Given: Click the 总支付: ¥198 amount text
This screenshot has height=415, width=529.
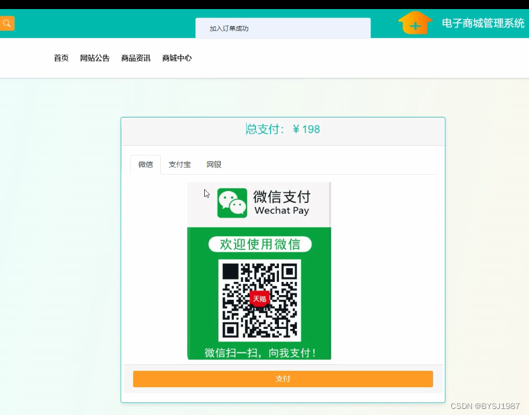Looking at the screenshot, I should (x=283, y=129).
